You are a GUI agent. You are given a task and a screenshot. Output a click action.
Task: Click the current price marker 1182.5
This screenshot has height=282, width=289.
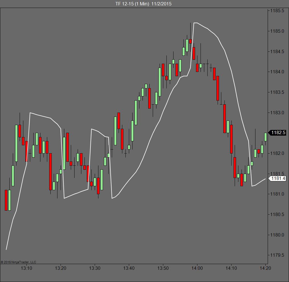pyautogui.click(x=277, y=133)
